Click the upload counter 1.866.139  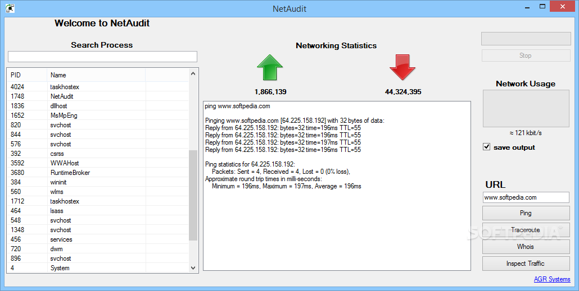(270, 92)
